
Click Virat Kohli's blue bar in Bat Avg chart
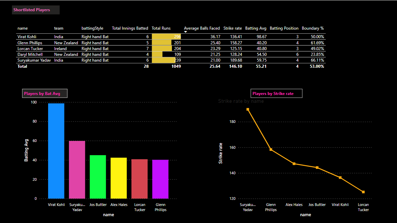pos(57,150)
